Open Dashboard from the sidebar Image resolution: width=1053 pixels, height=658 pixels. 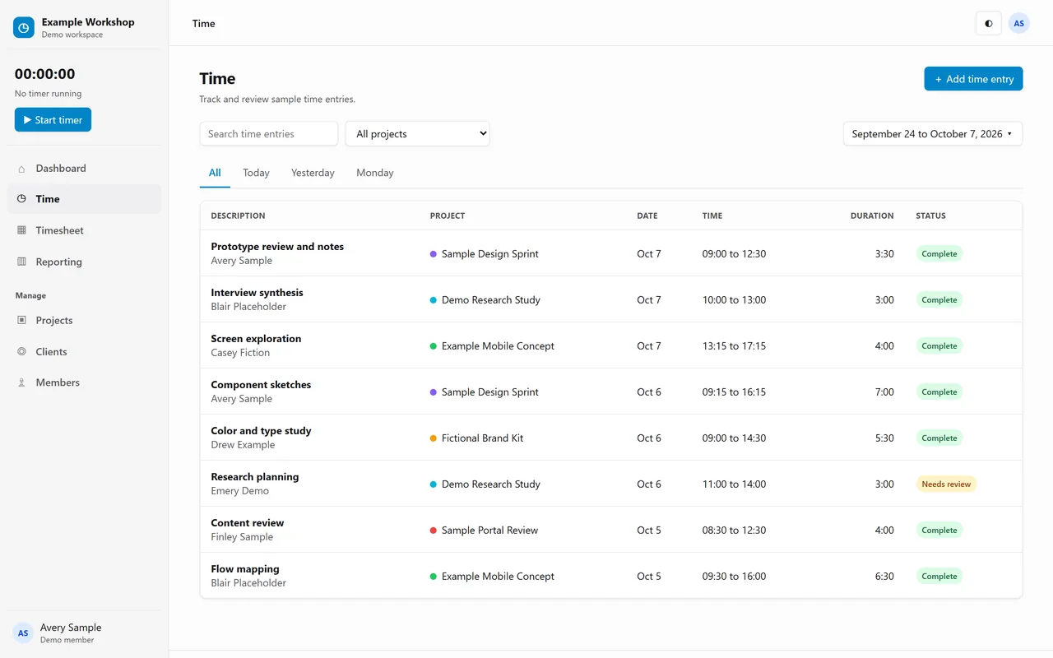[84, 169]
